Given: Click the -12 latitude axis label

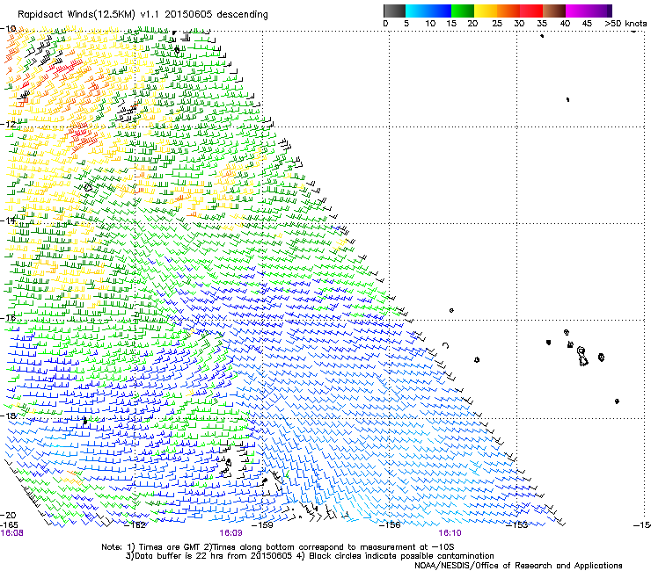Looking at the screenshot, I should (x=8, y=125).
